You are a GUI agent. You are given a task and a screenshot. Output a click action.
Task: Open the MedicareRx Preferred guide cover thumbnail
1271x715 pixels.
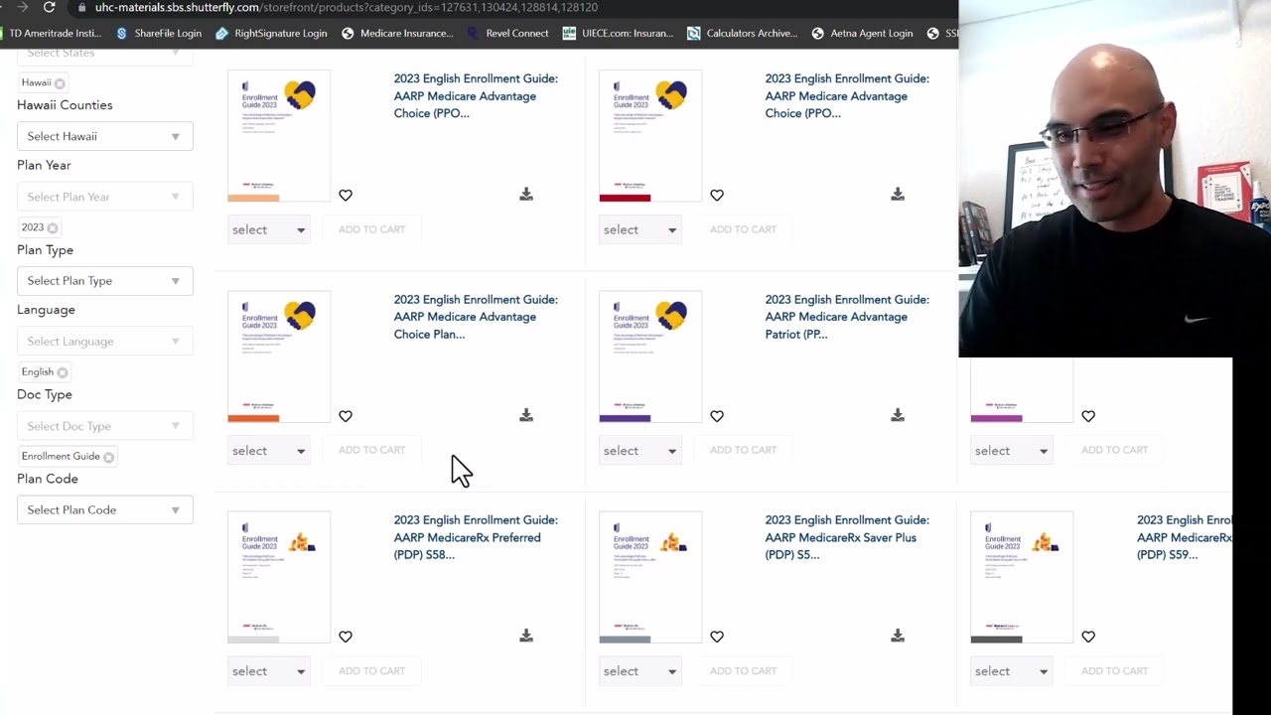(x=279, y=577)
